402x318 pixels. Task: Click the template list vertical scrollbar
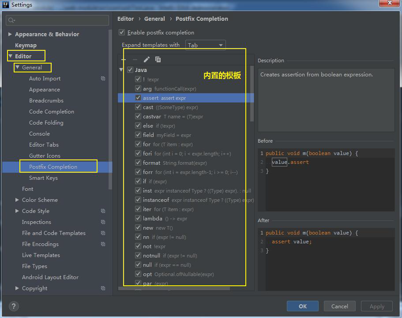pyautogui.click(x=252, y=94)
